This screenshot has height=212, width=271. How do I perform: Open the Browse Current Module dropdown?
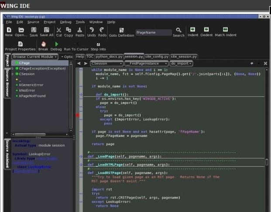[x=34, y=57]
